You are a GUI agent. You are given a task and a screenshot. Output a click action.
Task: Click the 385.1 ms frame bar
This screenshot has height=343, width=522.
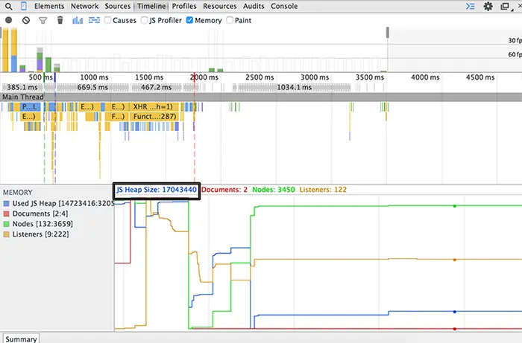[22, 87]
